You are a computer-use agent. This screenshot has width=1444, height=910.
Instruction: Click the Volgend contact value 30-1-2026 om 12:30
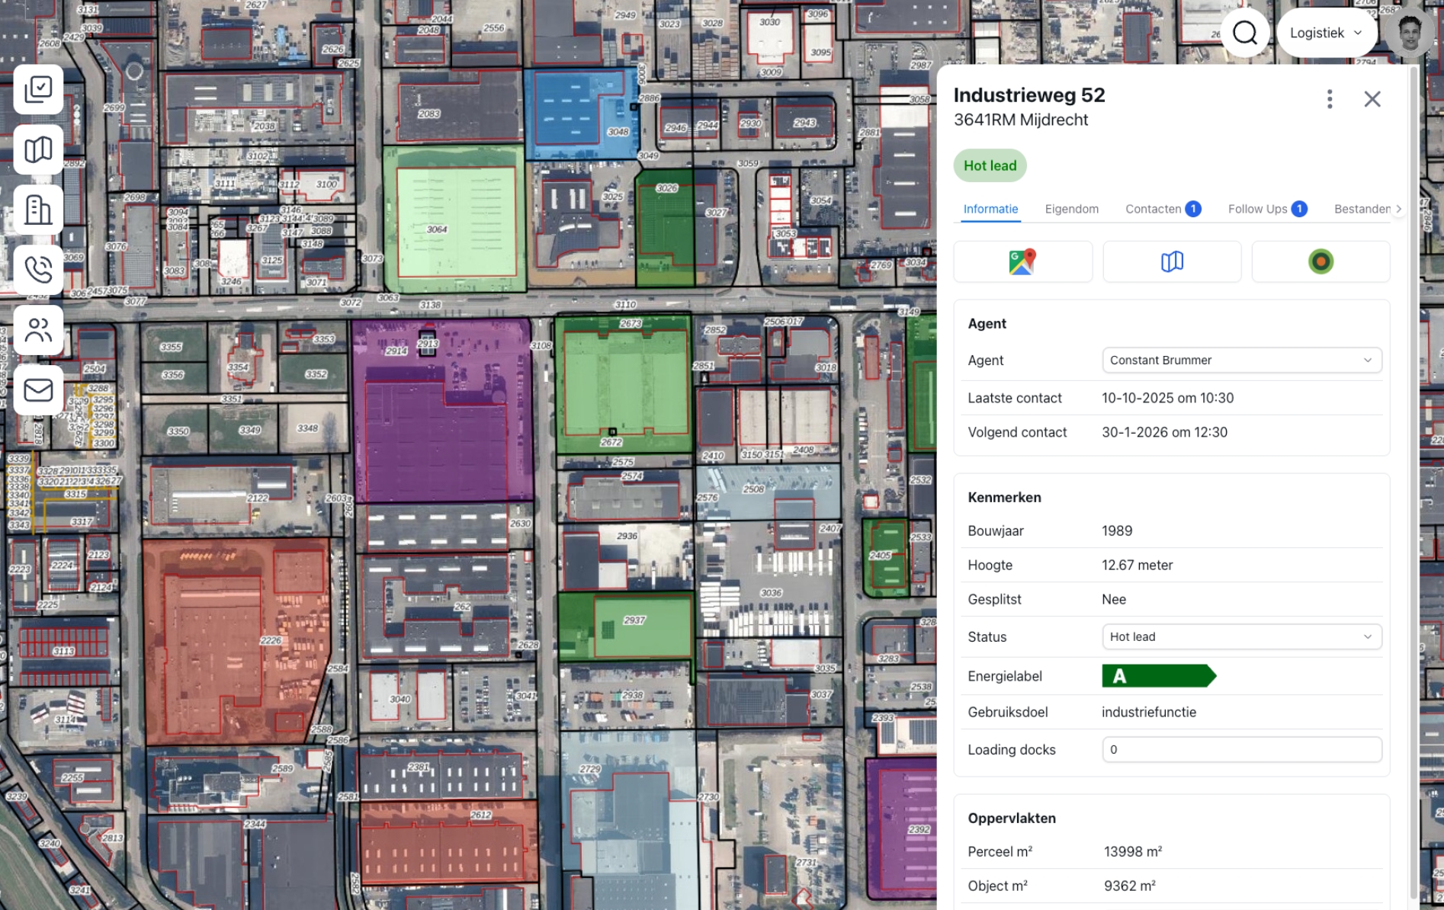1164,432
